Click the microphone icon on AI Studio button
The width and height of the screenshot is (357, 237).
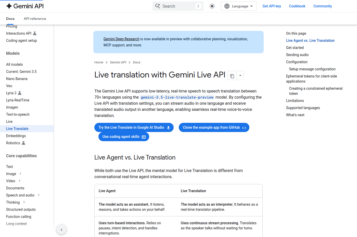coord(168,128)
